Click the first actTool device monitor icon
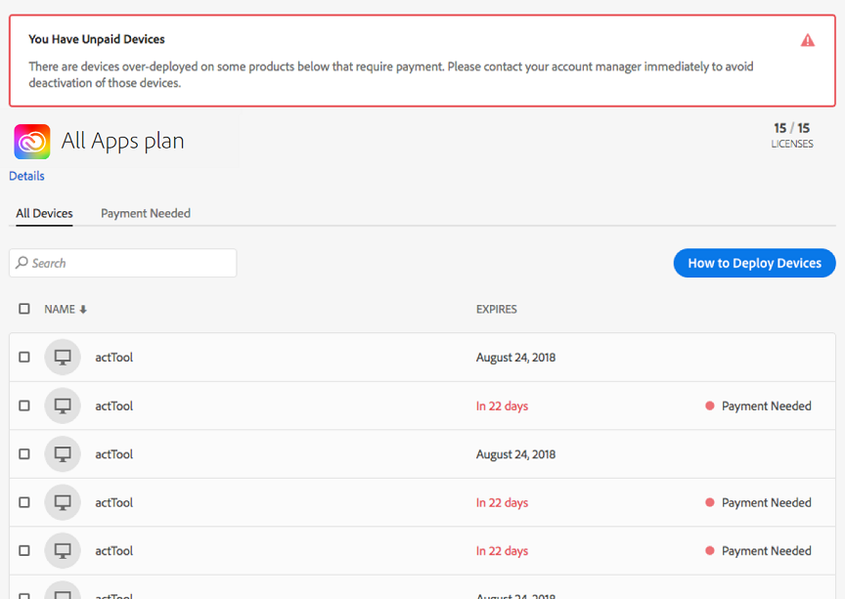Viewport: 845px width, 599px height. [63, 358]
